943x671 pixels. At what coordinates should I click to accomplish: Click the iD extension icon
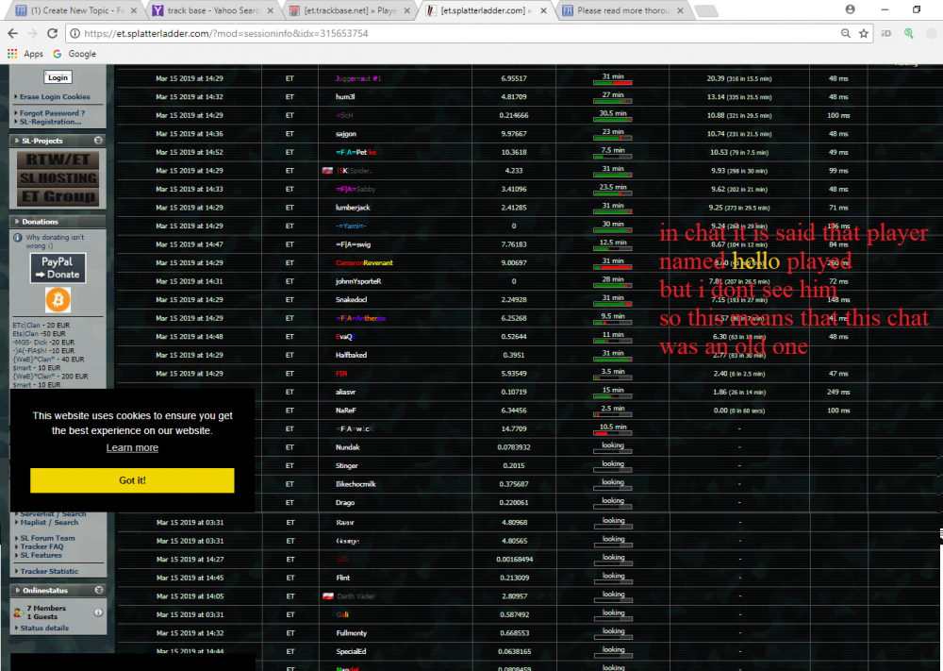885,33
